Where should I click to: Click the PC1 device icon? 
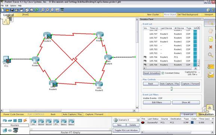(x=6, y=59)
